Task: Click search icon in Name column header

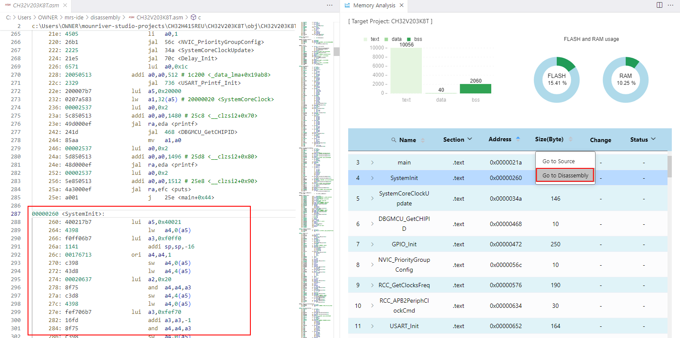Action: click(x=393, y=140)
